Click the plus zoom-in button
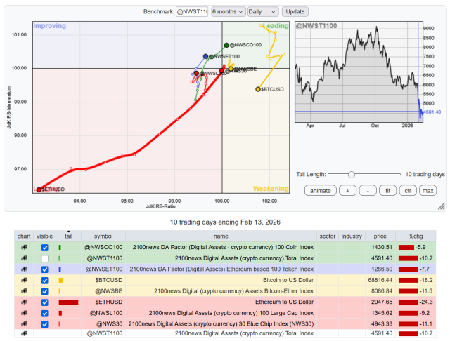Viewport: 450px width, 341px height. pyautogui.click(x=347, y=190)
